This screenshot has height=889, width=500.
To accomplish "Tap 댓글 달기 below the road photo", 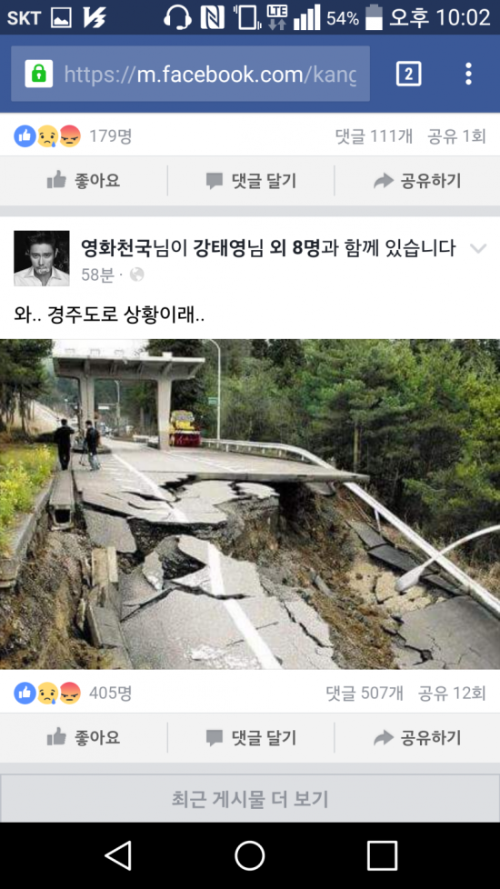I will tap(251, 737).
